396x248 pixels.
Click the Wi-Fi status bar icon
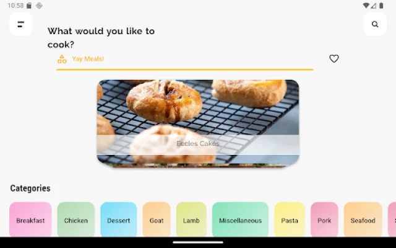[366, 6]
